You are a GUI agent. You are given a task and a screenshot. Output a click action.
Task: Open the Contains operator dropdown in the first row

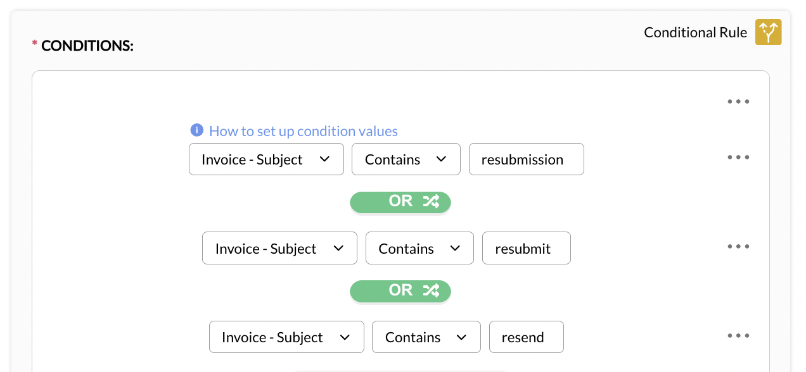[406, 159]
